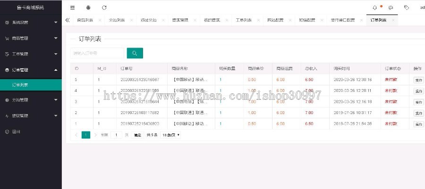Focus the jump-to-page number field
425x189 pixels.
[116, 135]
